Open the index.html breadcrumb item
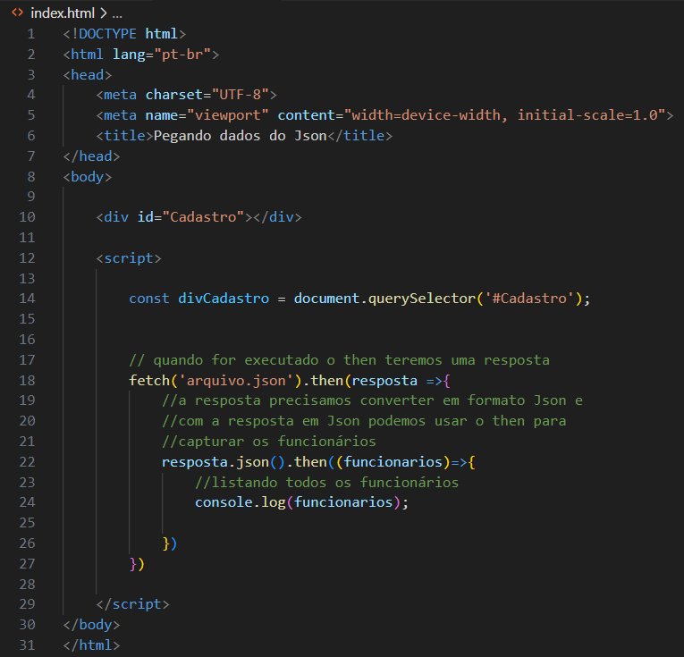Viewport: 684px width, 657px height. [x=62, y=13]
